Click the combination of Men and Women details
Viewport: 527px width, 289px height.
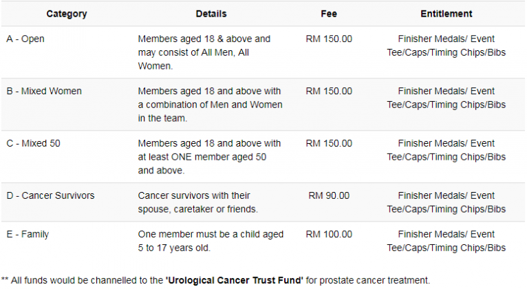click(x=210, y=105)
